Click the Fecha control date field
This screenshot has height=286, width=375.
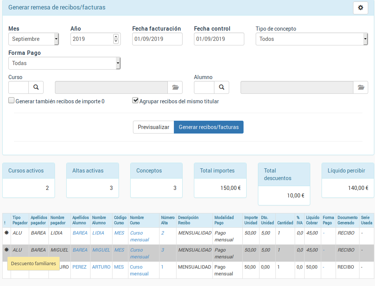[x=219, y=39]
